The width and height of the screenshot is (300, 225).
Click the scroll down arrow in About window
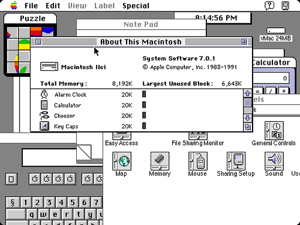[248, 118]
